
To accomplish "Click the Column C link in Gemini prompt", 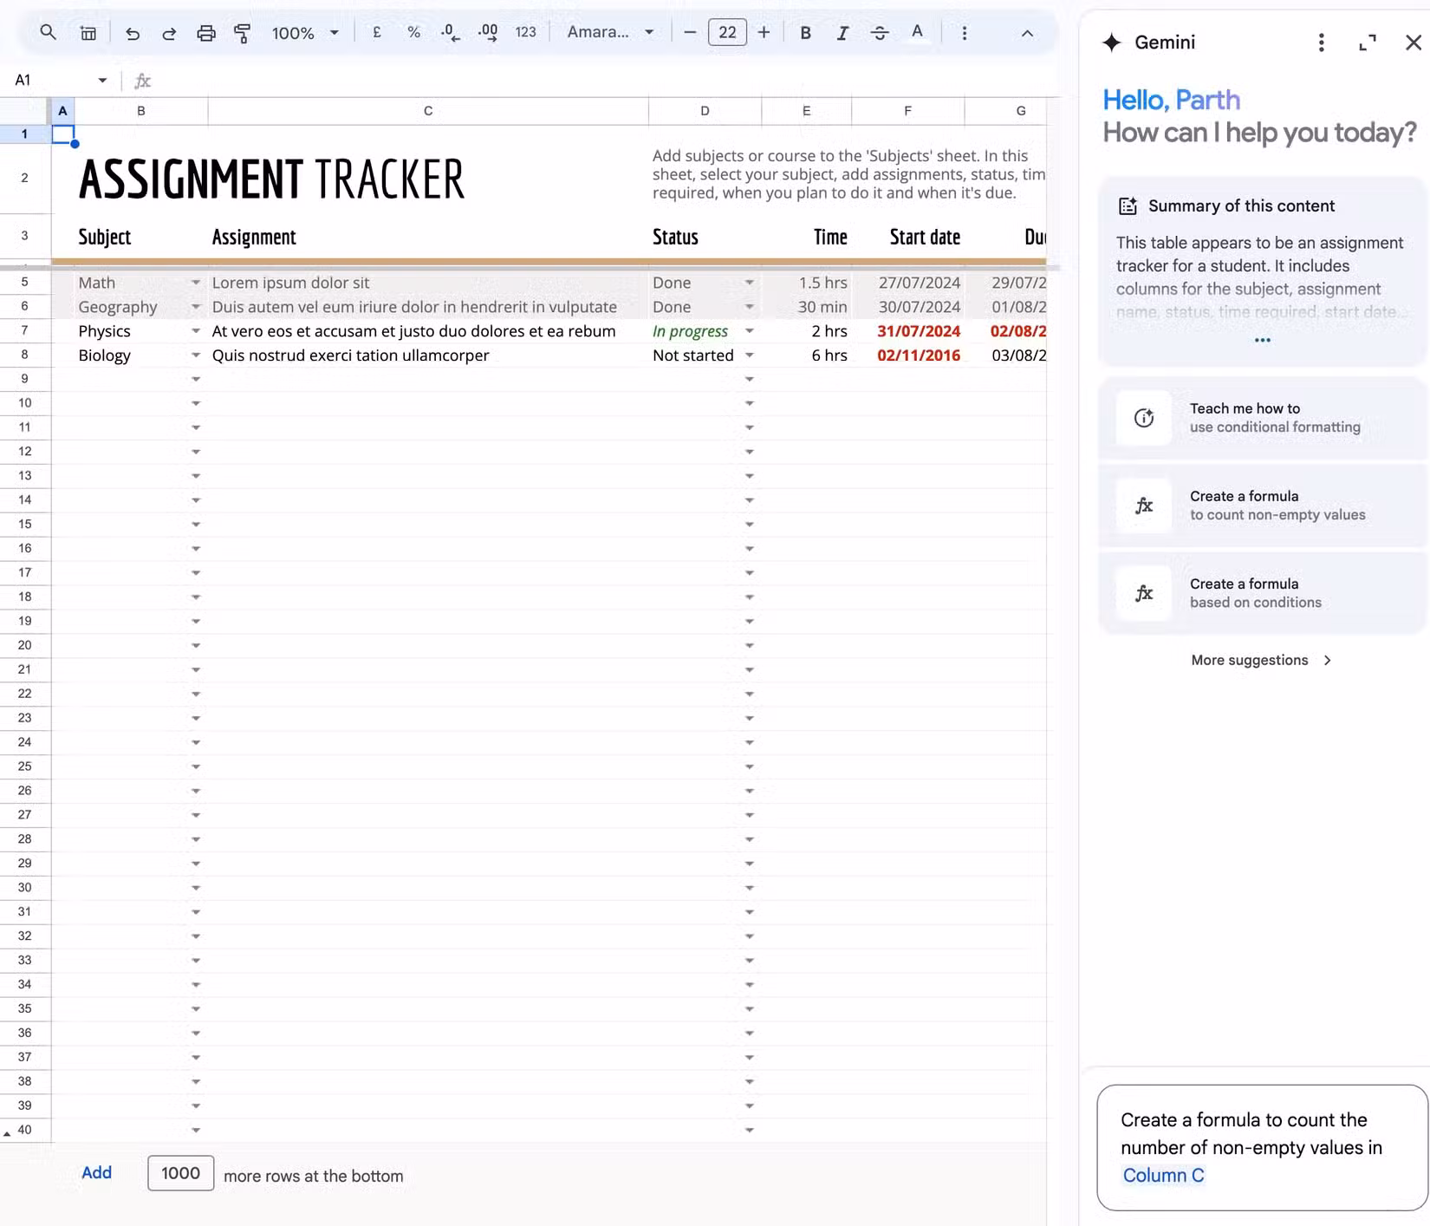I will point(1164,1175).
